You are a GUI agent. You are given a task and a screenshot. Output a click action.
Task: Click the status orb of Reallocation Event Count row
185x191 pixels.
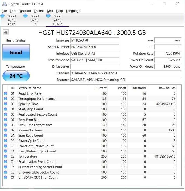tap(5, 161)
